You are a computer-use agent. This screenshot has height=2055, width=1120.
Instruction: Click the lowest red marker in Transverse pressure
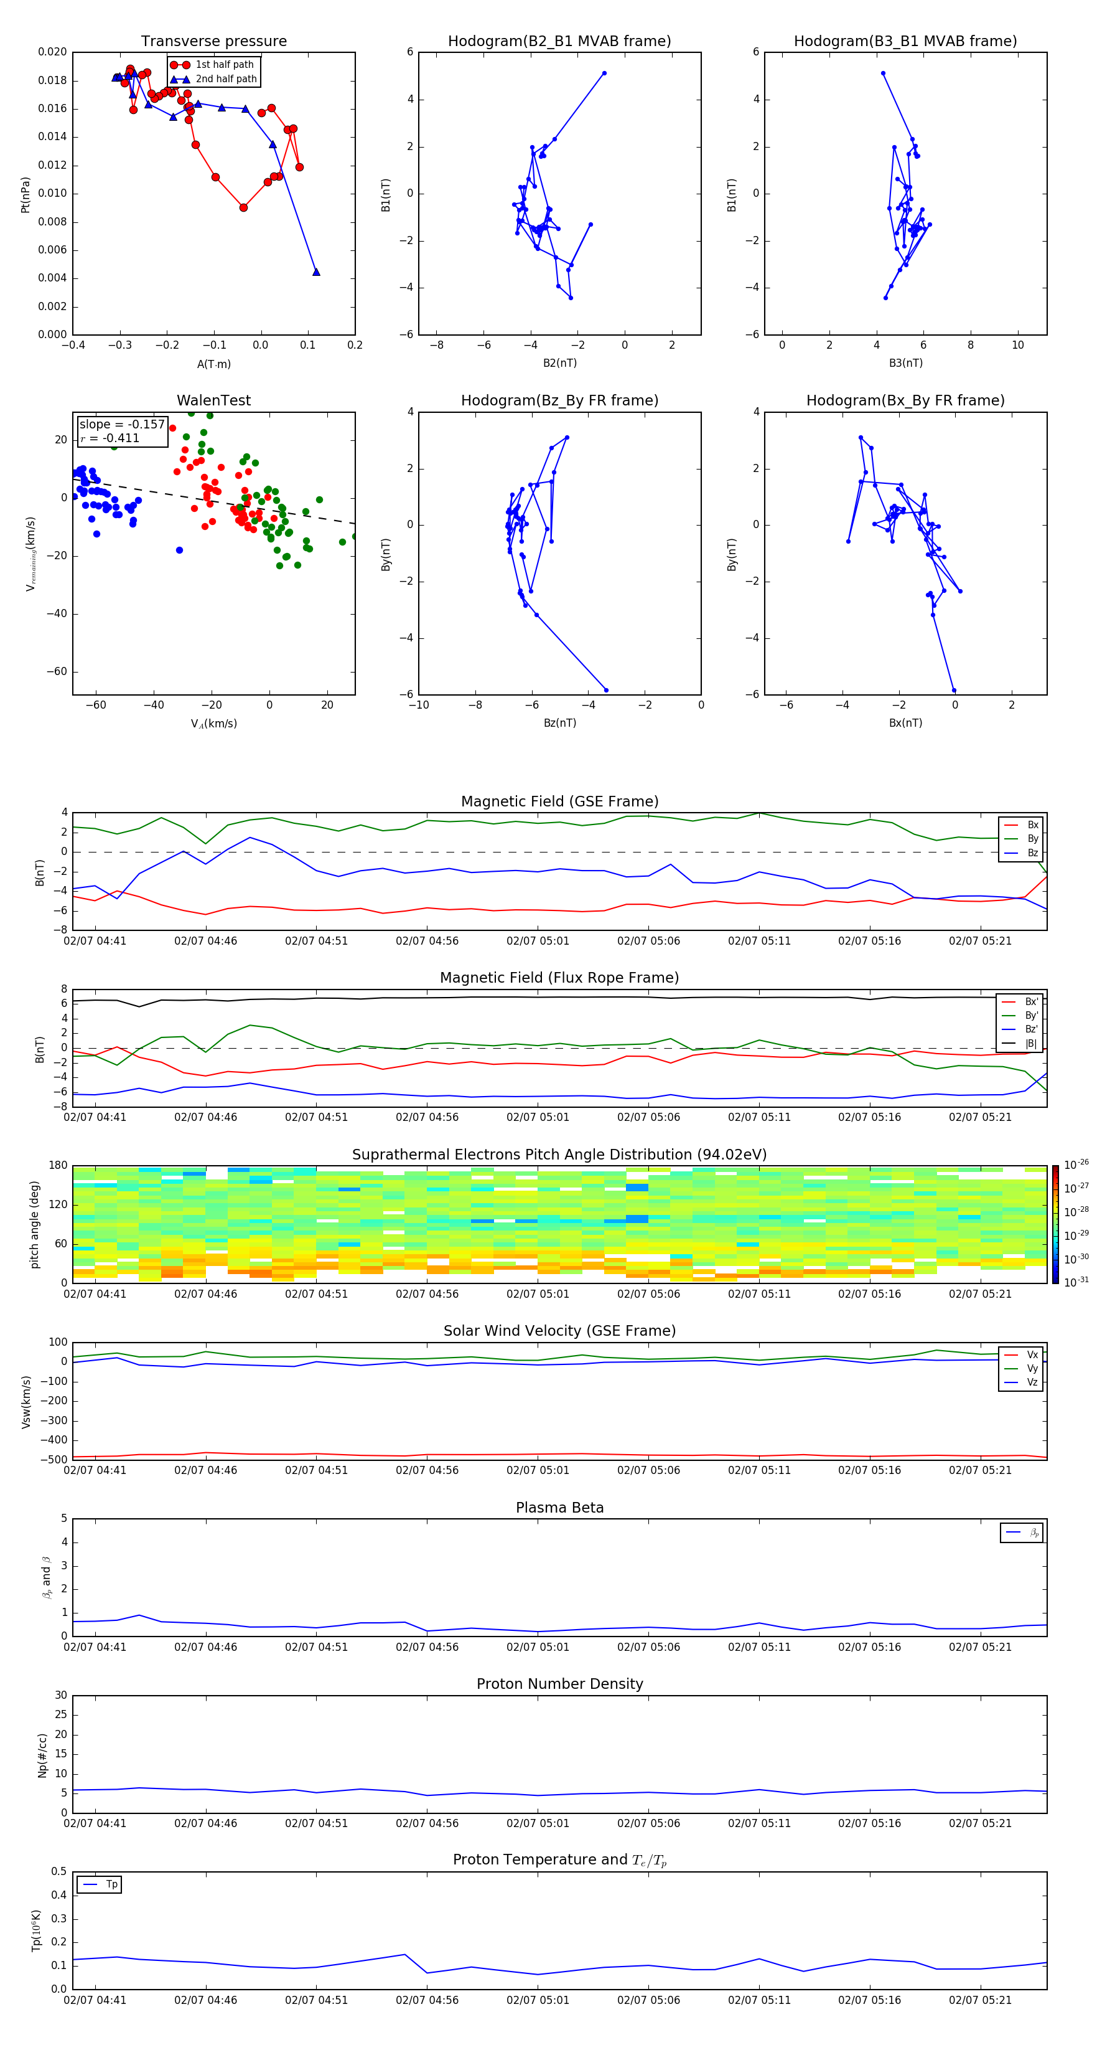(x=243, y=207)
